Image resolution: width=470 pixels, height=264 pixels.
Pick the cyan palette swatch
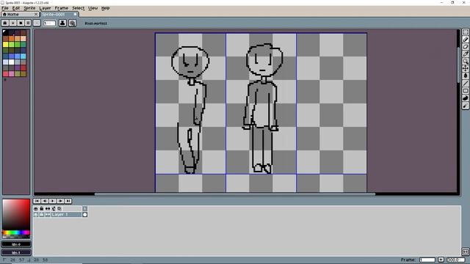point(23,56)
